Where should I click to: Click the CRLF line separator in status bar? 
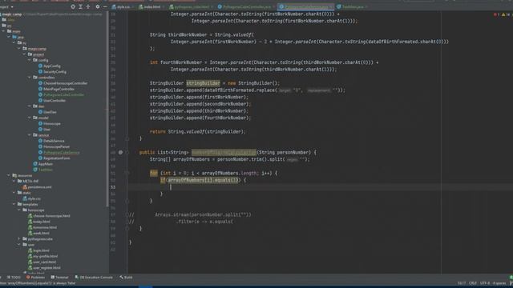473,283
